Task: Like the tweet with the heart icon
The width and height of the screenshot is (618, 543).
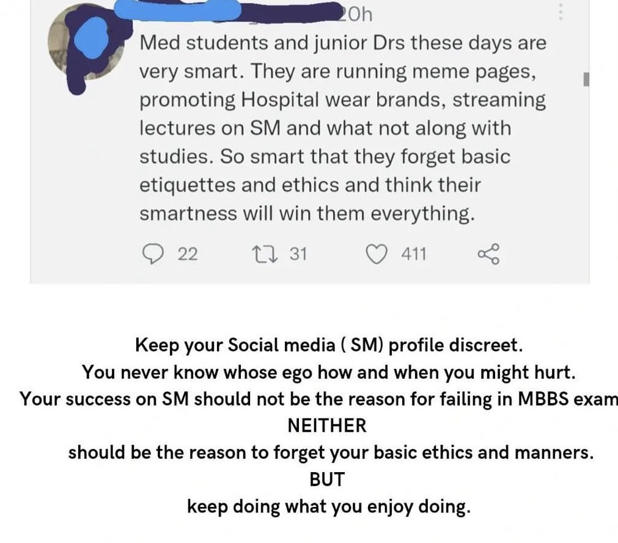Action: 377,254
